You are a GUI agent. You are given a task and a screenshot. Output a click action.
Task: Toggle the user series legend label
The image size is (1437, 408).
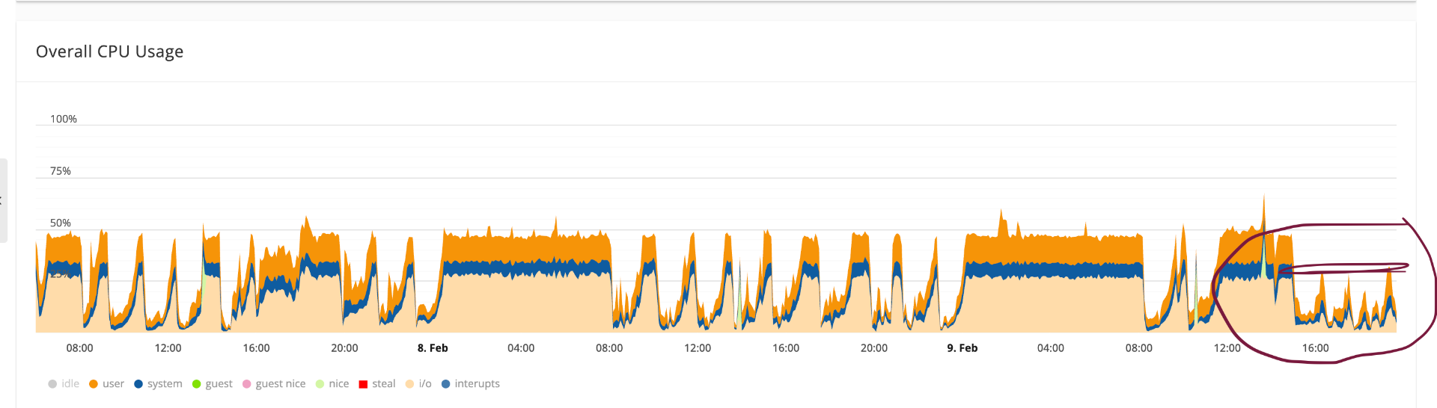pyautogui.click(x=113, y=383)
